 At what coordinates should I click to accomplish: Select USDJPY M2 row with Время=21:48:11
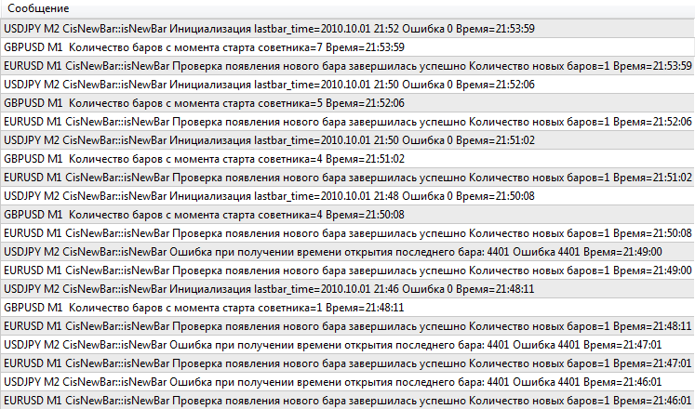[348, 289]
